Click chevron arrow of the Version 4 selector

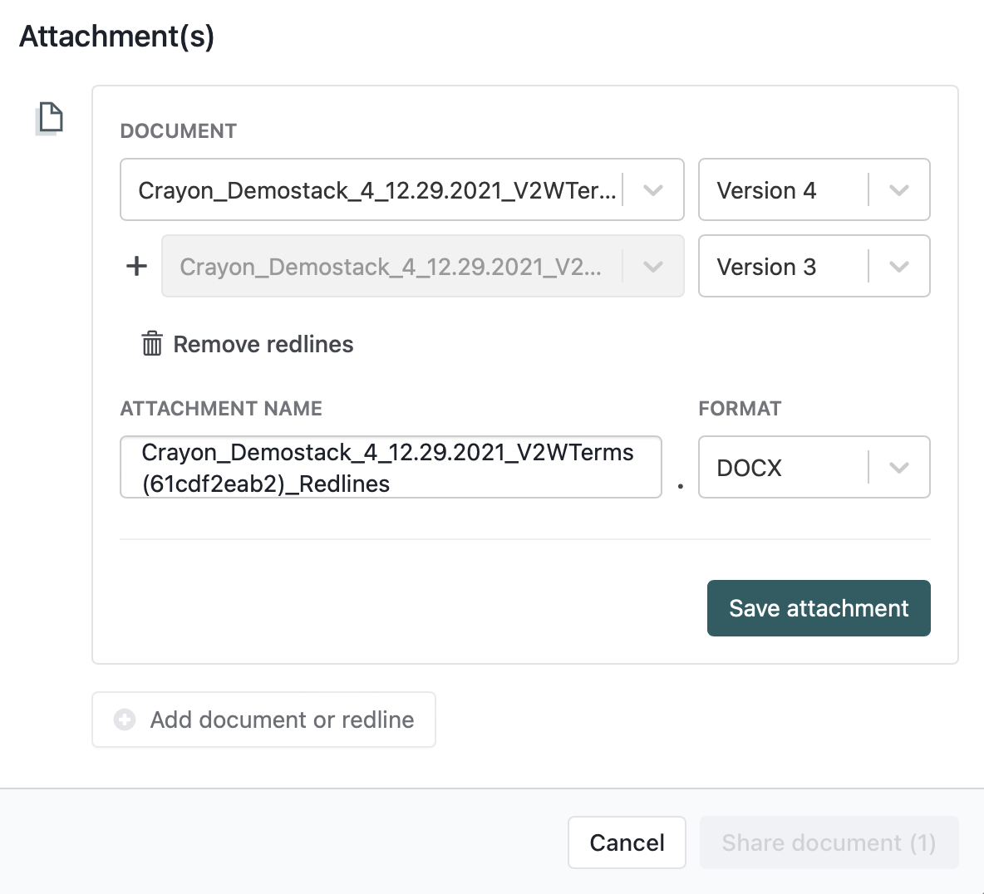[899, 190]
